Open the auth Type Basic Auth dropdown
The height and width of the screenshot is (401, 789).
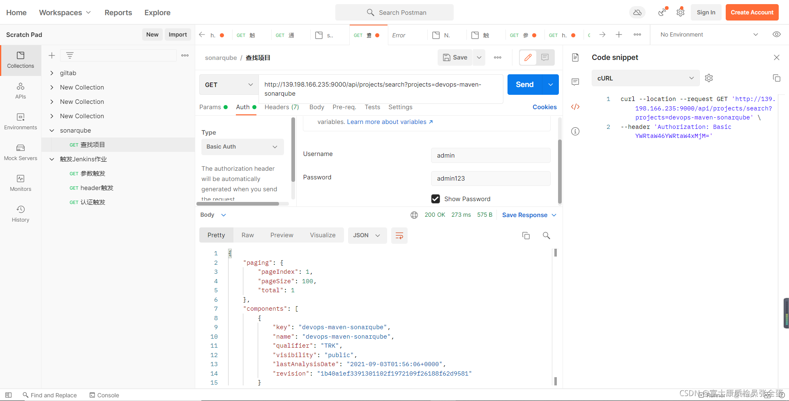pyautogui.click(x=242, y=147)
